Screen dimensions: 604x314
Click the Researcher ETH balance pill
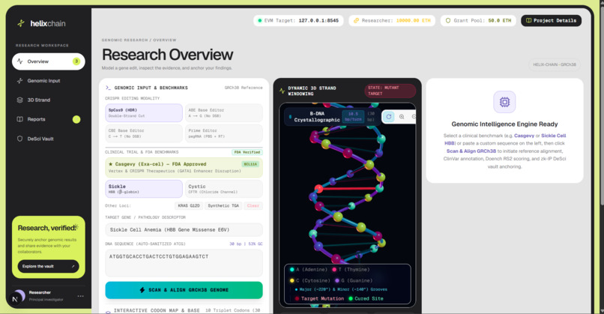point(392,20)
